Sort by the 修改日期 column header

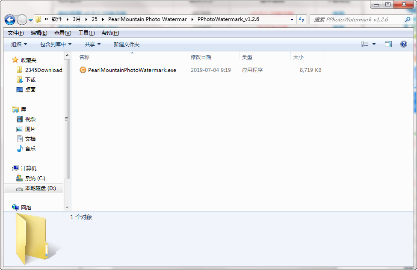click(x=201, y=57)
